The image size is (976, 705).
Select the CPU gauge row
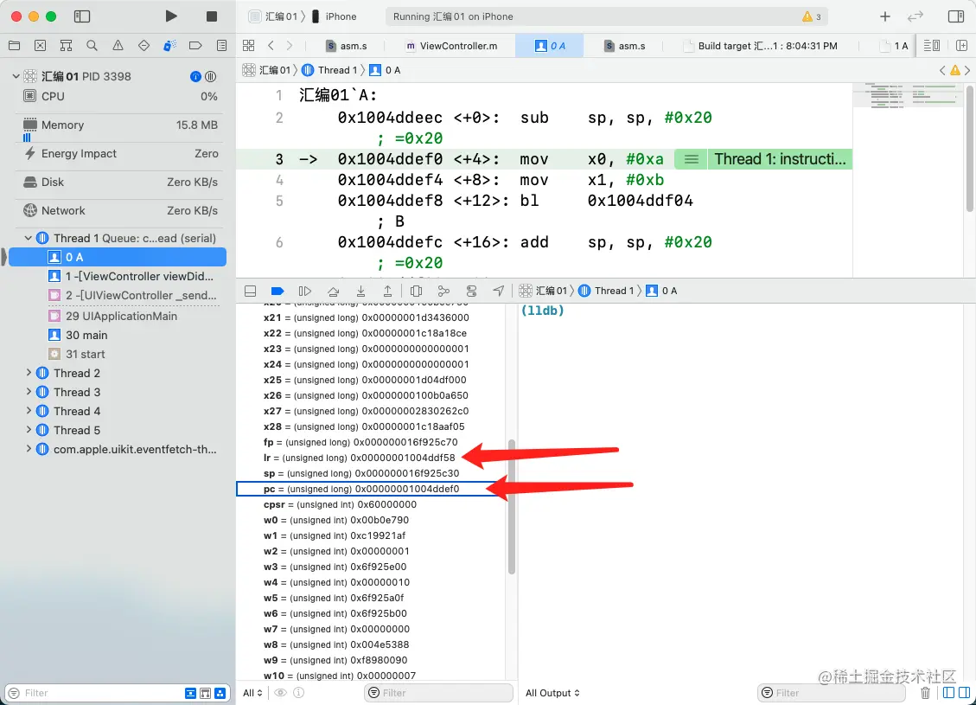tap(120, 97)
